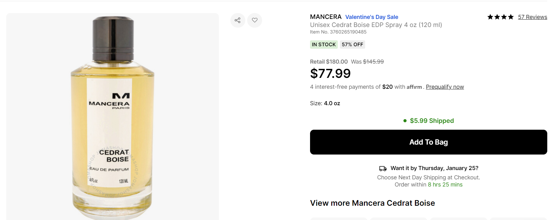
Task: Add to wishlist with heart icon
Action: pos(255,20)
